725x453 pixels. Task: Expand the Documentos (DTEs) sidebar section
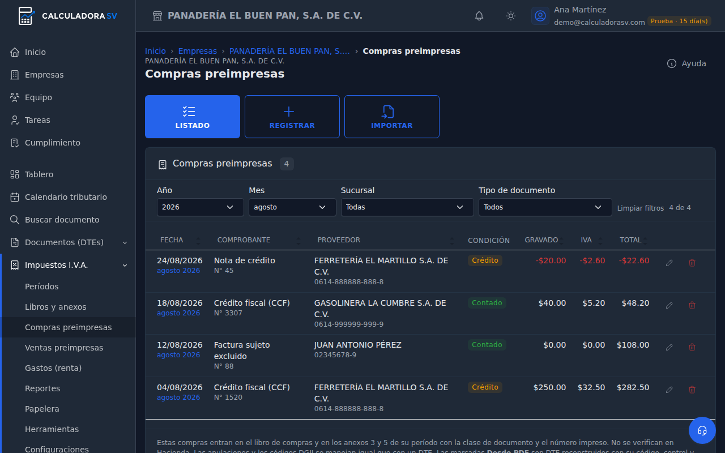pyautogui.click(x=69, y=242)
